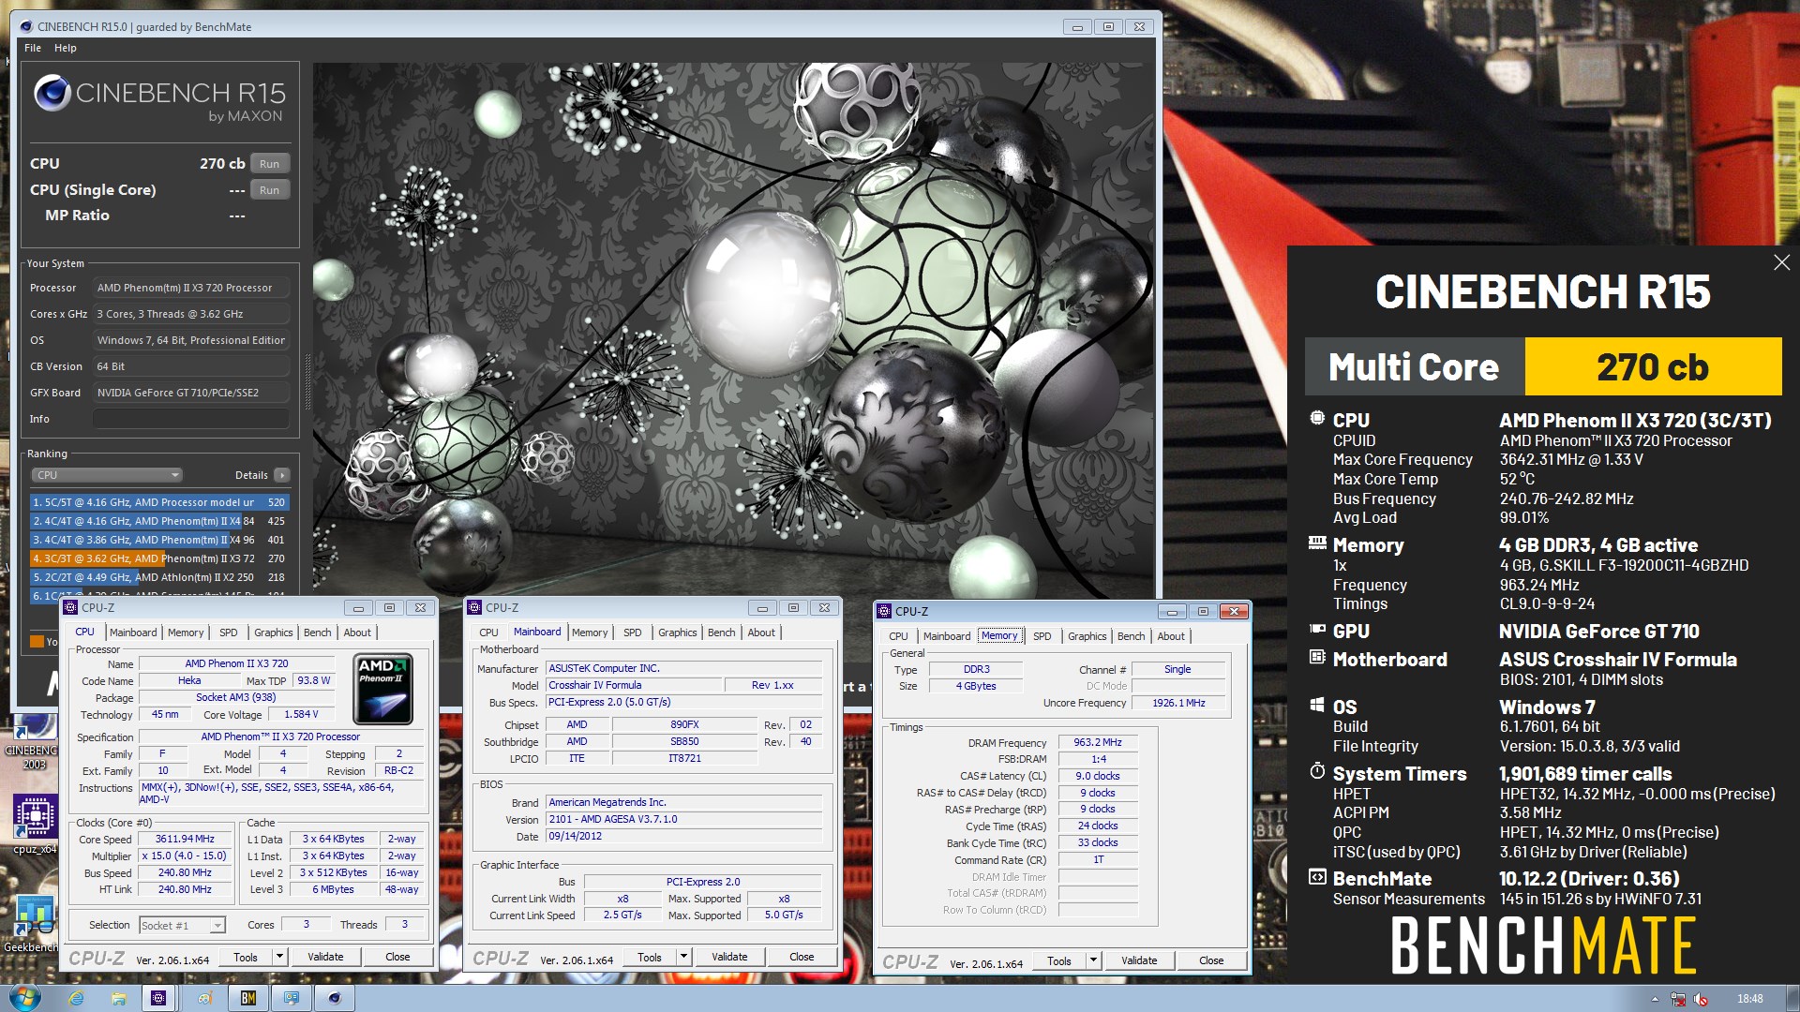Viewport: 1800px width, 1012px height.
Task: Click Validate in the right CPU-Z window
Action: pyautogui.click(x=1139, y=960)
